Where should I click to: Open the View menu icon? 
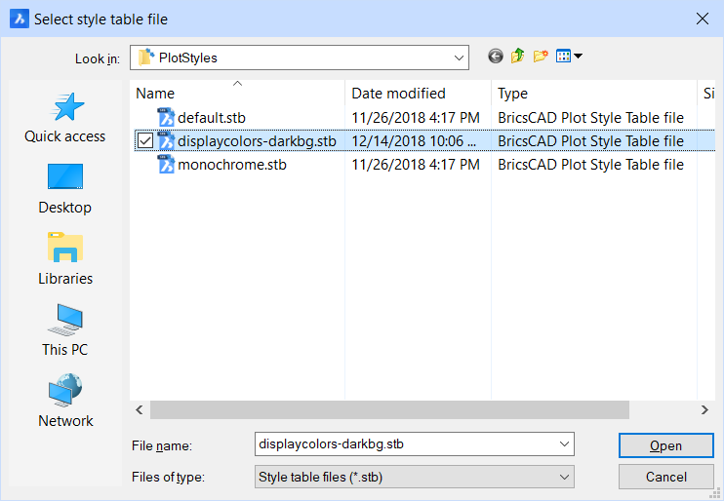click(x=569, y=57)
